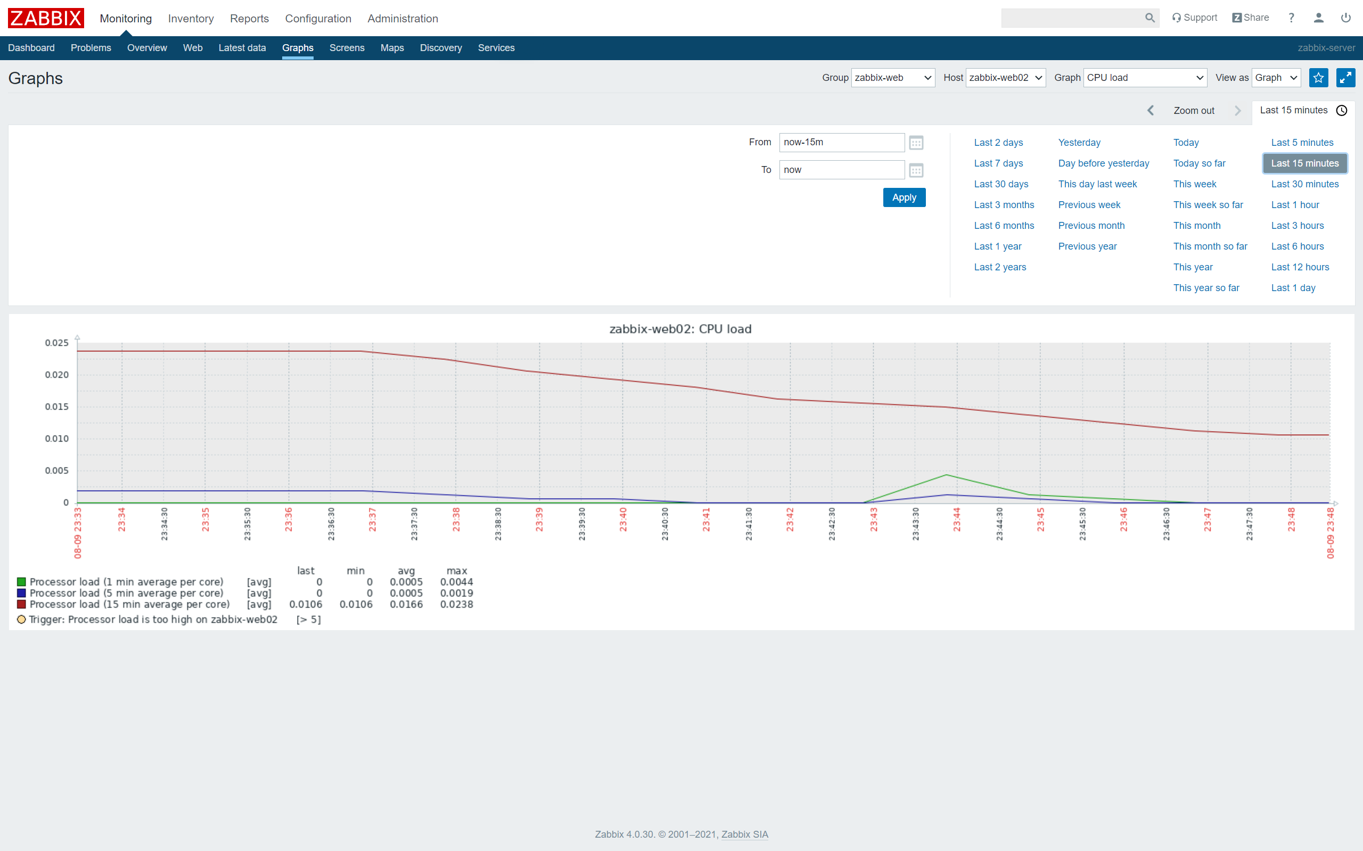Go to the Screens tab
Viewport: 1363px width, 851px height.
click(347, 48)
